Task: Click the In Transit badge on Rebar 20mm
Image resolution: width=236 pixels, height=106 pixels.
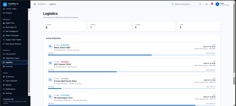Action: coord(65,45)
